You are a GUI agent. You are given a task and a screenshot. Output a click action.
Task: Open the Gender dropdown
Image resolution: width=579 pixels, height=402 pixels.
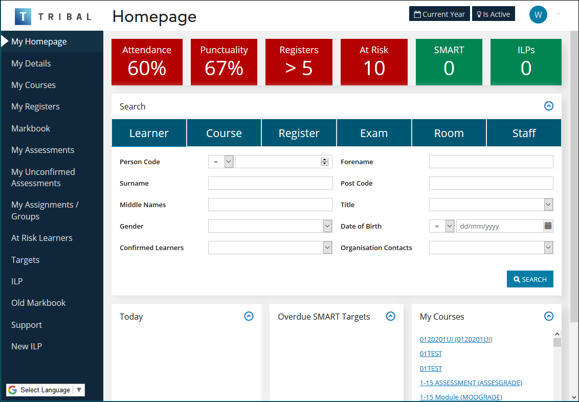click(x=270, y=226)
